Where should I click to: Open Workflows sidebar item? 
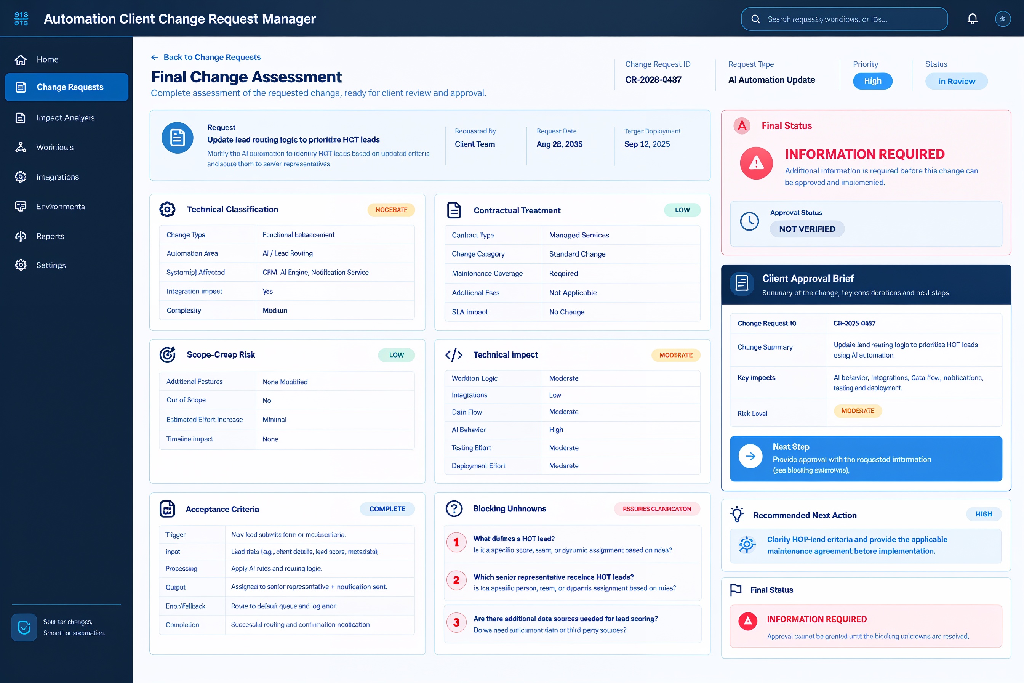67,147
